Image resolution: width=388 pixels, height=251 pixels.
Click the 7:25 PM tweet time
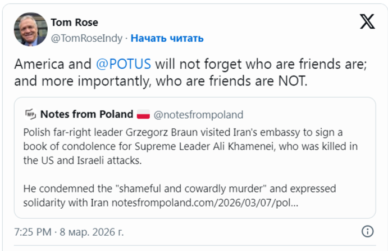click(33, 231)
